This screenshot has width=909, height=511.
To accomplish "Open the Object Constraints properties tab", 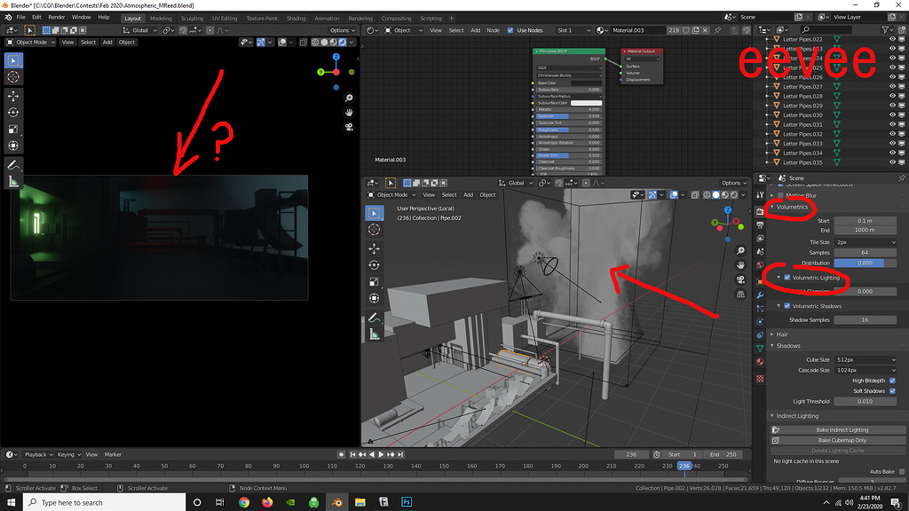I will [760, 334].
